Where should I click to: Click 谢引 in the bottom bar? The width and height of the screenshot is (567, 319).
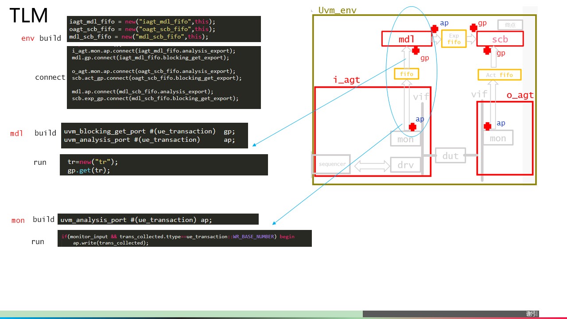coord(531,313)
